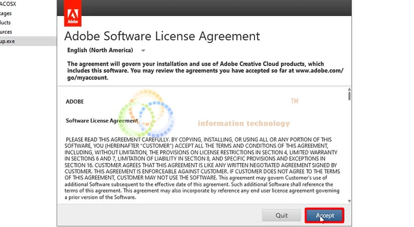Click the license scrollbar up arrow
This screenshot has height=227, width=414.
click(349, 89)
